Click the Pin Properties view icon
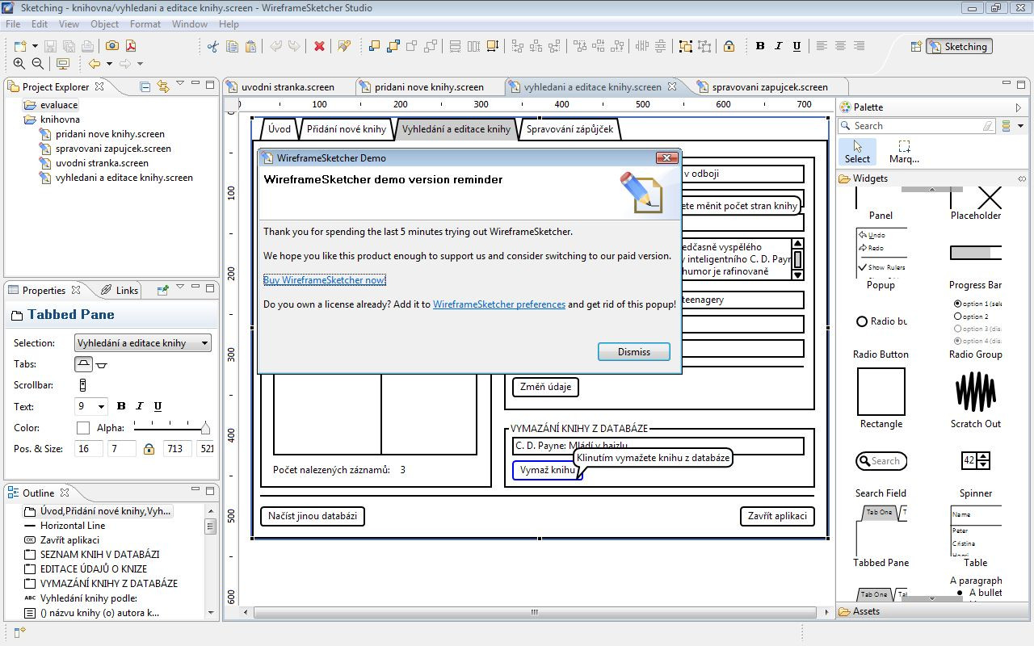The width and height of the screenshot is (1034, 646). coord(162,290)
